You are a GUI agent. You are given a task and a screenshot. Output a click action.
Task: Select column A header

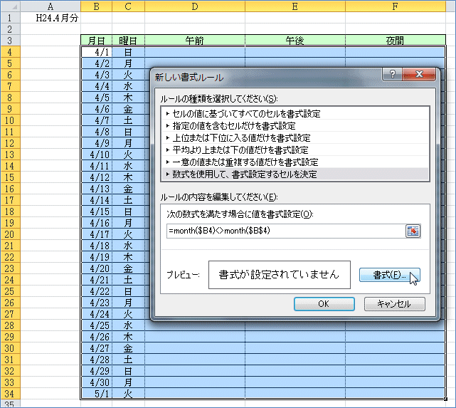tap(51, 6)
